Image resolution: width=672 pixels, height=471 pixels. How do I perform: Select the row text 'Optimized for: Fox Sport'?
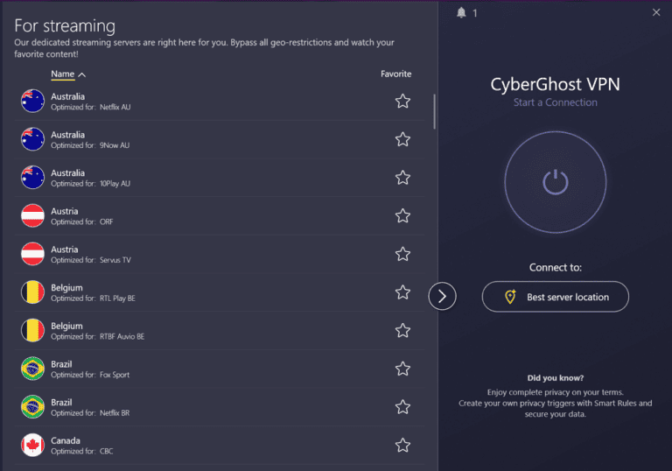[90, 375]
